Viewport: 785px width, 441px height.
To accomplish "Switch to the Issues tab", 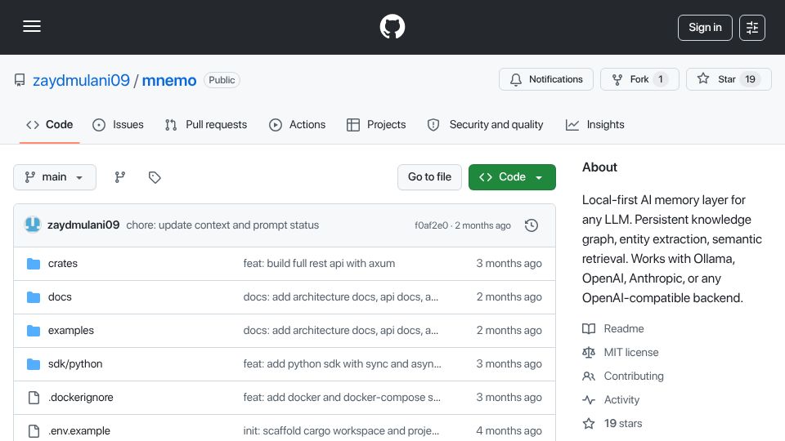I will click(x=118, y=124).
